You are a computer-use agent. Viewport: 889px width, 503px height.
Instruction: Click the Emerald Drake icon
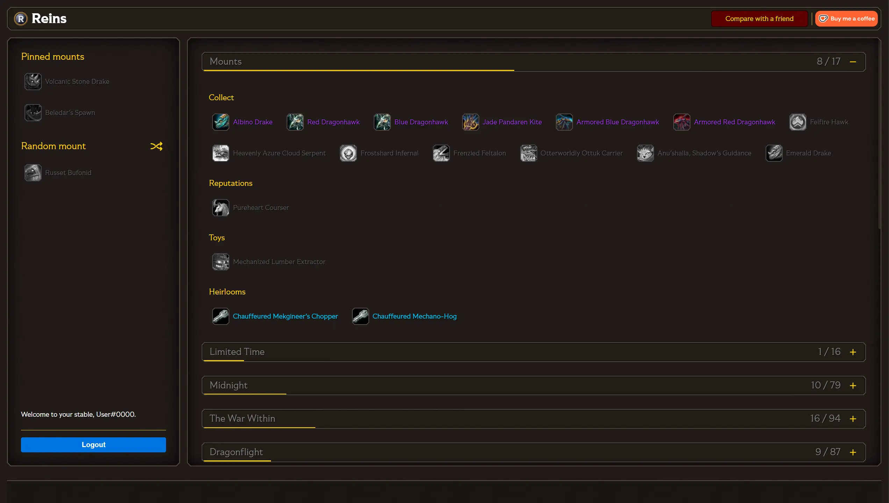tap(774, 153)
